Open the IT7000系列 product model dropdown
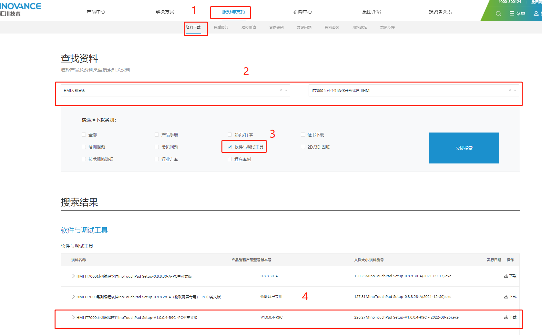This screenshot has height=335, width=542. pos(414,91)
